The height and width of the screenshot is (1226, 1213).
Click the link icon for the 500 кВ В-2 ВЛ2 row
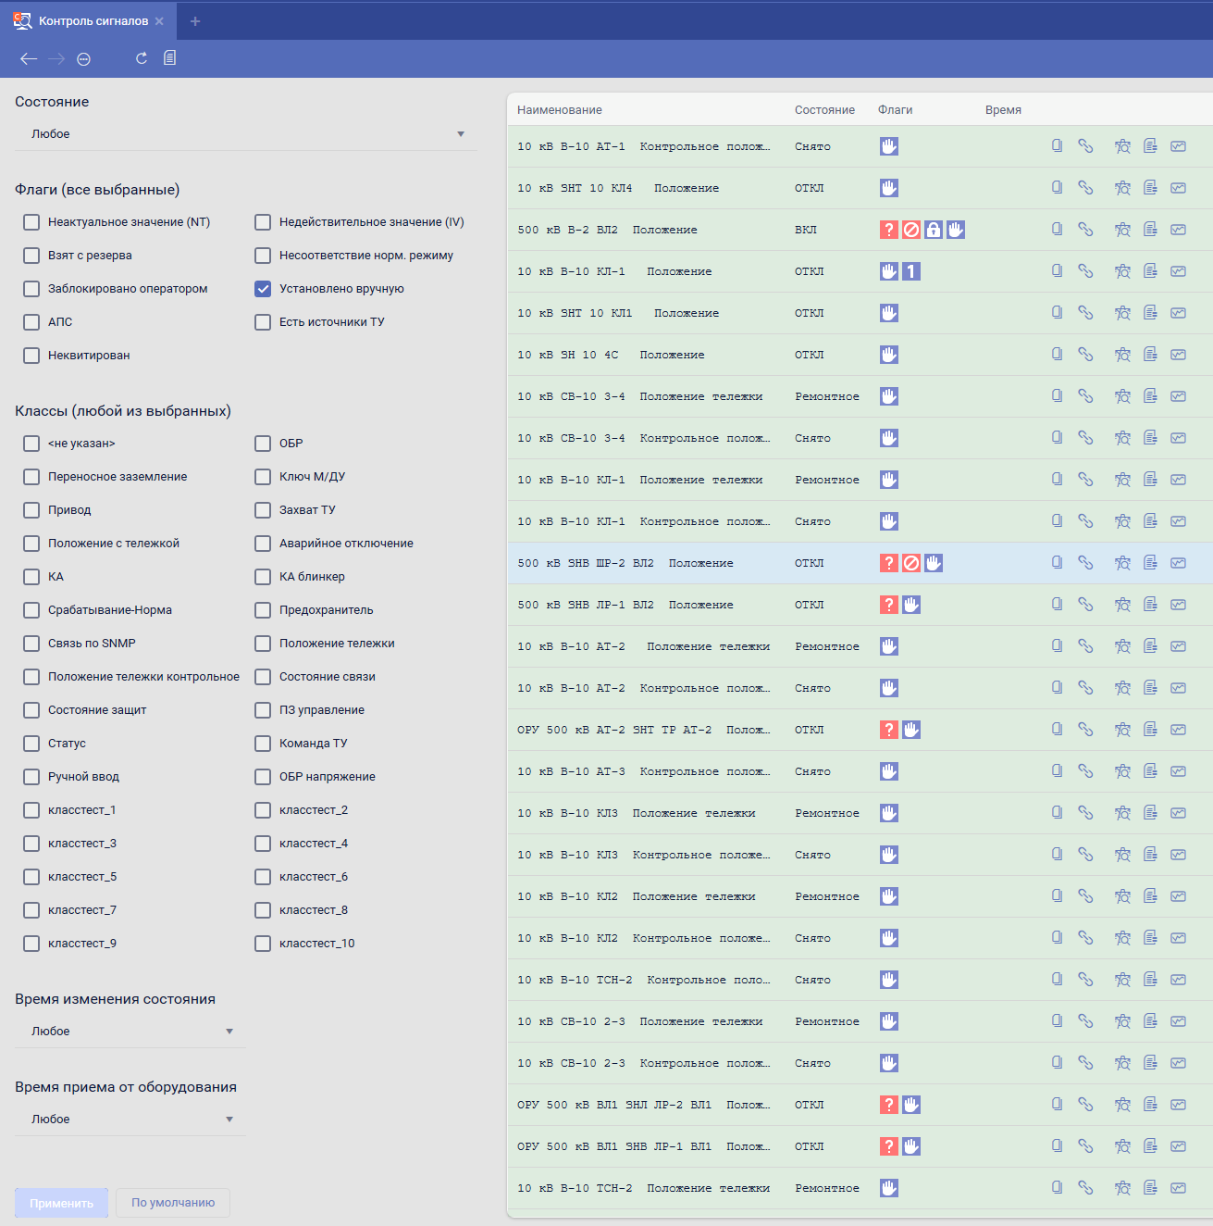pos(1085,230)
